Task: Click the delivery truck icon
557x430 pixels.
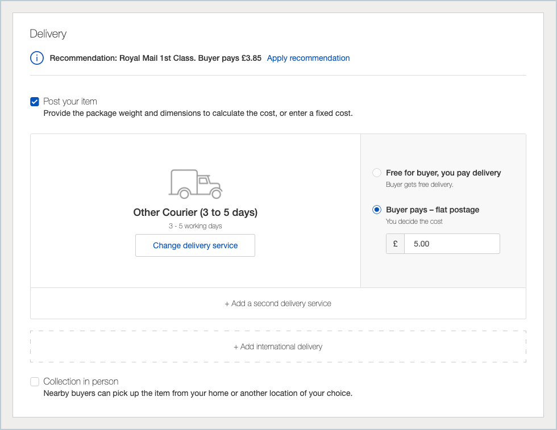Action: pyautogui.click(x=195, y=184)
